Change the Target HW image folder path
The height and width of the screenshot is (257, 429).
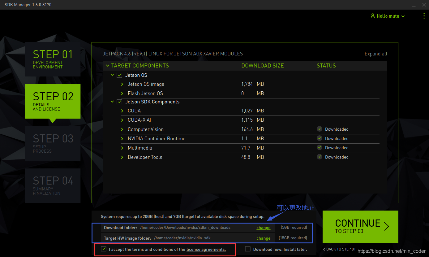[x=264, y=238]
